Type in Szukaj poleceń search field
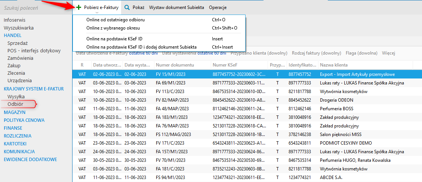 [36, 7]
